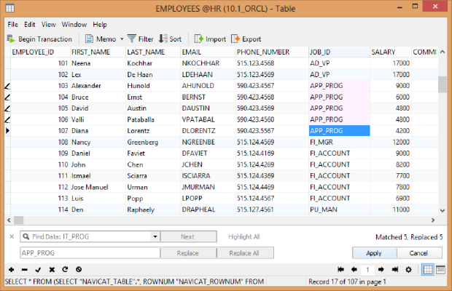The width and height of the screenshot is (452, 291).
Task: Open the Help menu
Action: pyautogui.click(x=100, y=25)
